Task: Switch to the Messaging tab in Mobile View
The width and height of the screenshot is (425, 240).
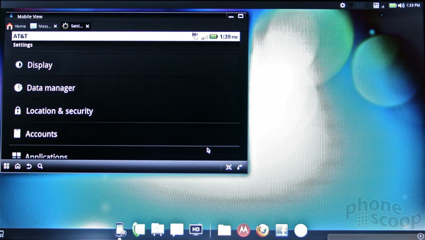Action: 41,26
